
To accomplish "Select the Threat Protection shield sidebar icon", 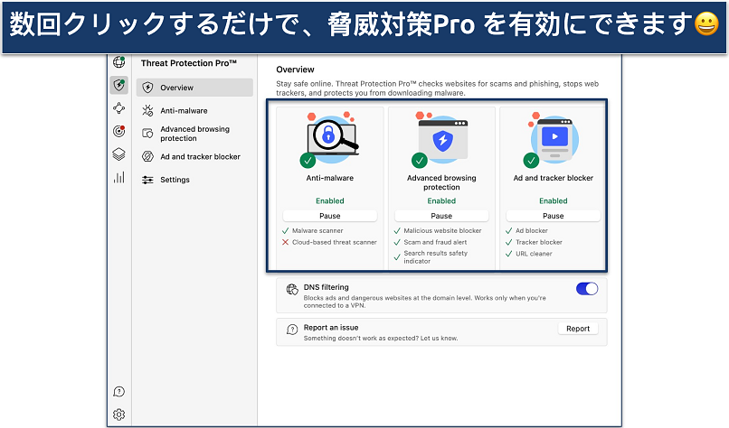I will point(119,85).
